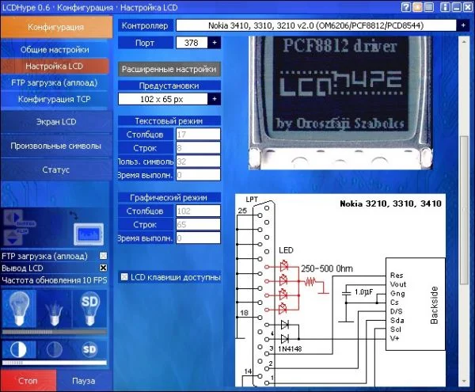Click the SD bulb backlight default icon

[x=89, y=308]
